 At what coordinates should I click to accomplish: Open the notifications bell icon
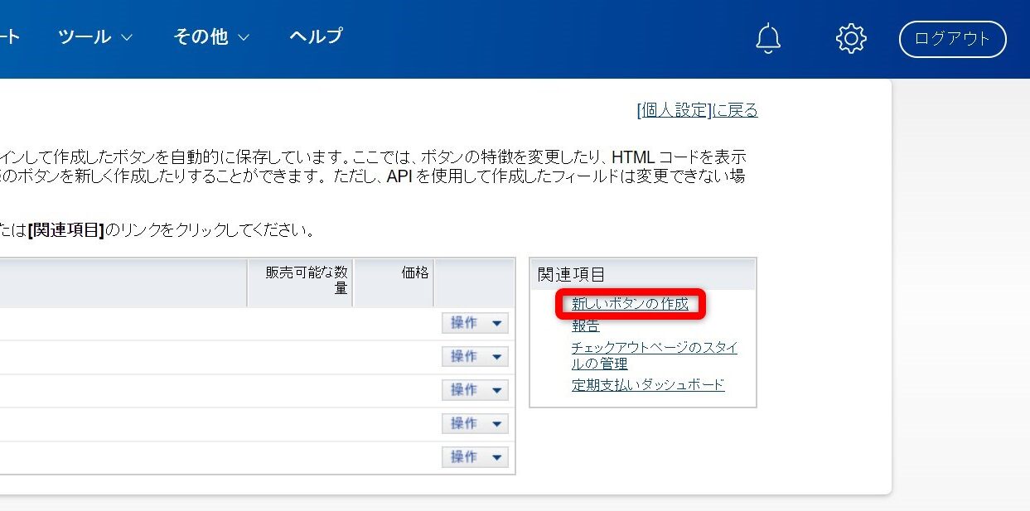768,38
